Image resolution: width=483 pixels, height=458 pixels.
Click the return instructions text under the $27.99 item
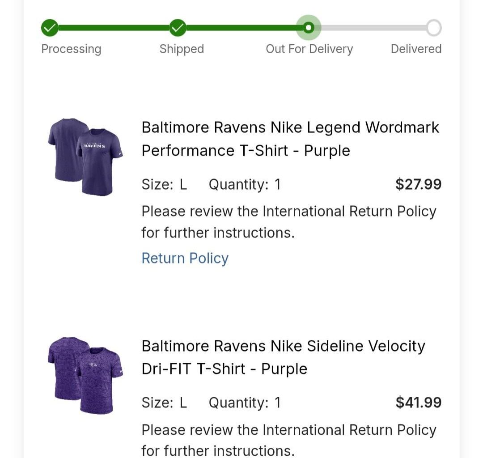pyautogui.click(x=288, y=222)
